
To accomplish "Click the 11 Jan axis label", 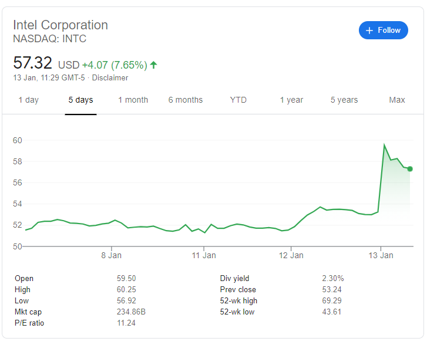I will click(x=204, y=255).
